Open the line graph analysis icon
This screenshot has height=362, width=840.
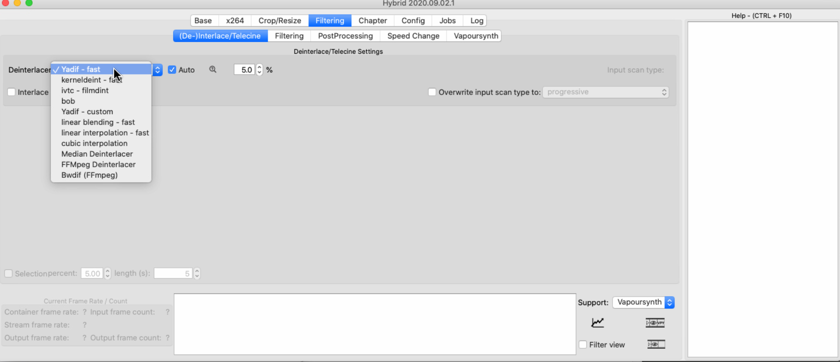click(597, 322)
